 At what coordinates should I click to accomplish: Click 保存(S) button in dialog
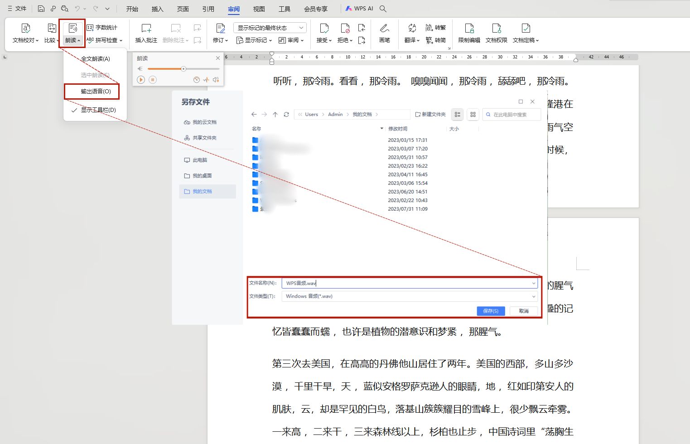point(491,311)
